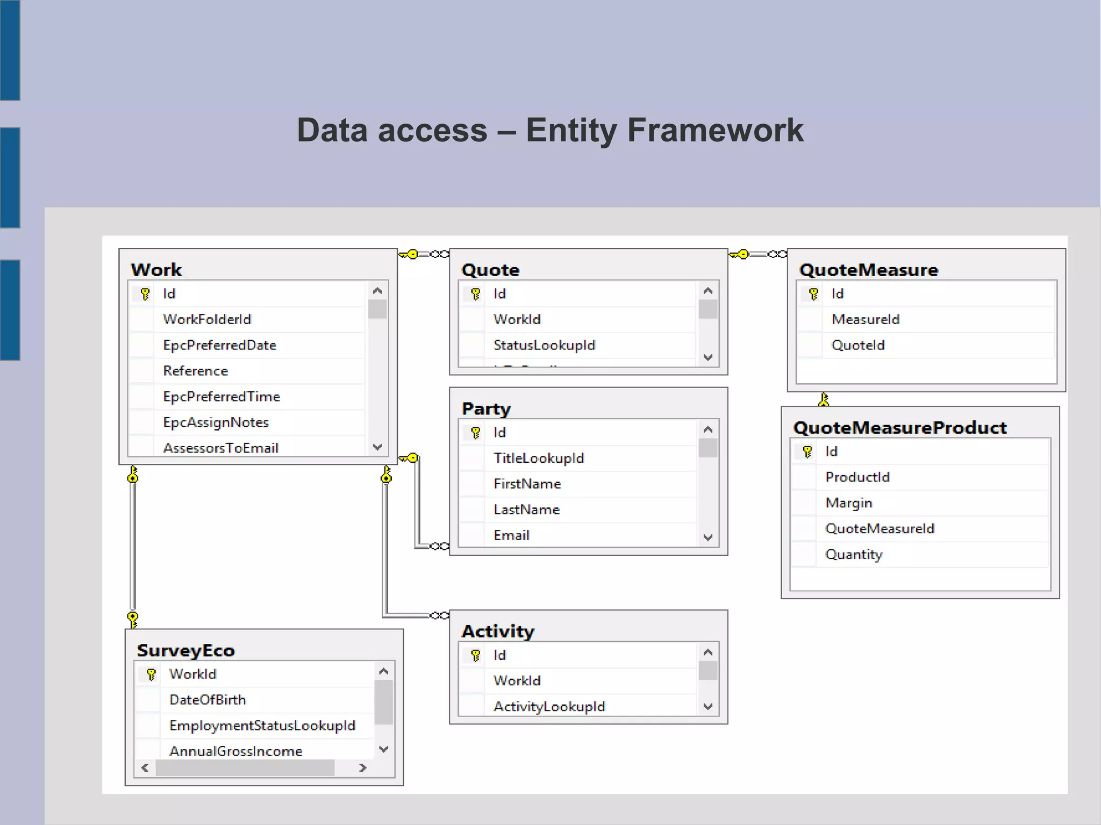Select the AnnualGrossIncome column
The height and width of the screenshot is (825, 1101).
(254, 750)
